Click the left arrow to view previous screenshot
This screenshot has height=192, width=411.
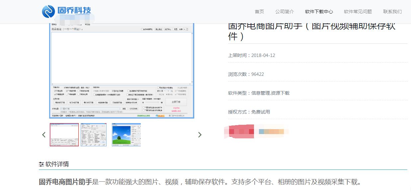44,135
